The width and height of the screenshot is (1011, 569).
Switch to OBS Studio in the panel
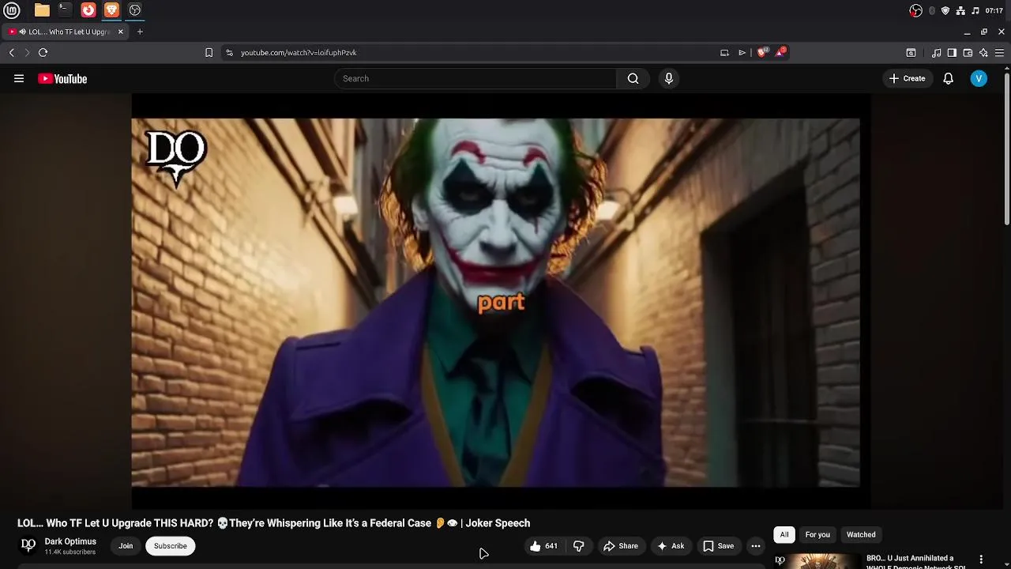pyautogui.click(x=135, y=10)
